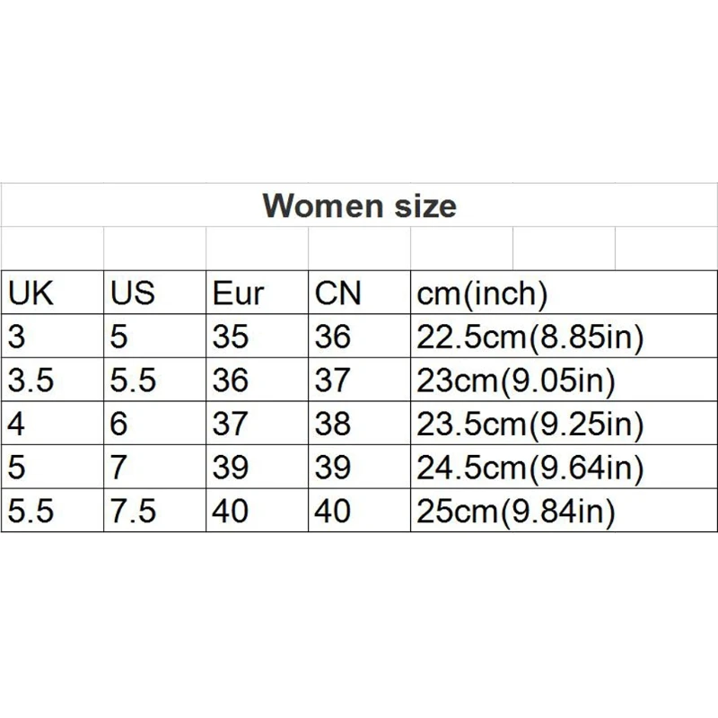The image size is (718, 718).
Task: Select US size 6 cell
Action: coord(154,423)
